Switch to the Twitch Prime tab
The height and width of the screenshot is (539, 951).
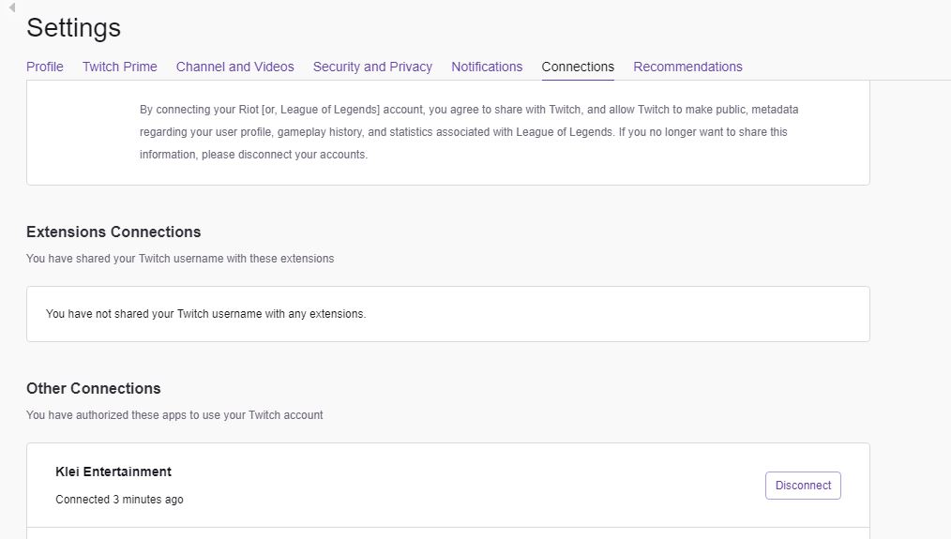pos(120,67)
